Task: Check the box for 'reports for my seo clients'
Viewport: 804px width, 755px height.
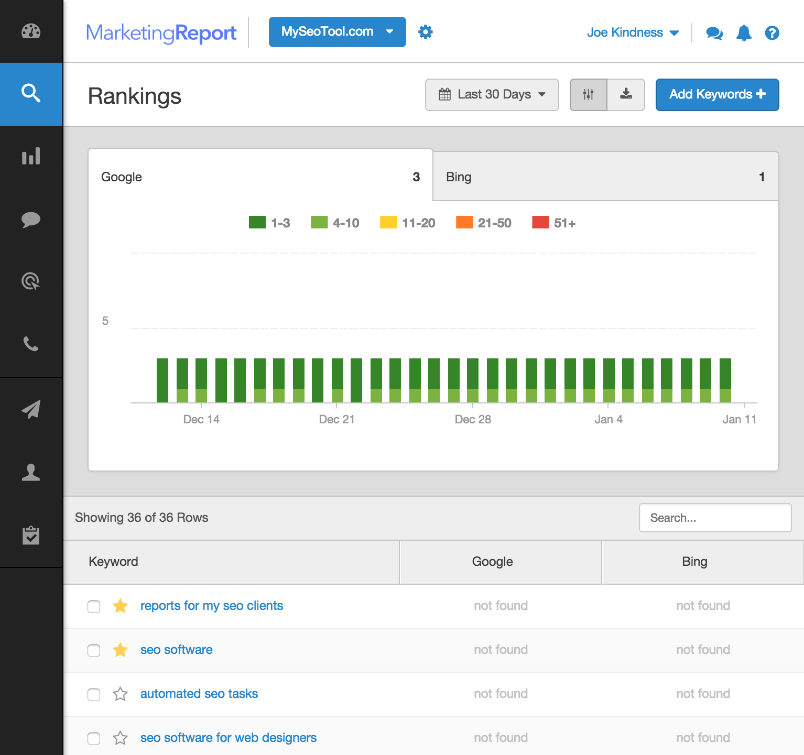Action: tap(94, 607)
